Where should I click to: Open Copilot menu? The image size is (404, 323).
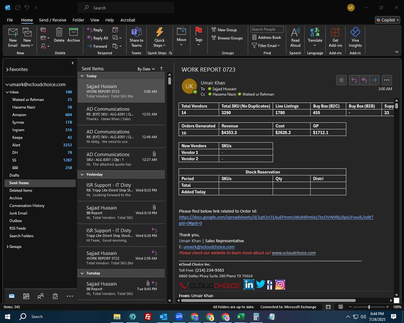coord(388,20)
